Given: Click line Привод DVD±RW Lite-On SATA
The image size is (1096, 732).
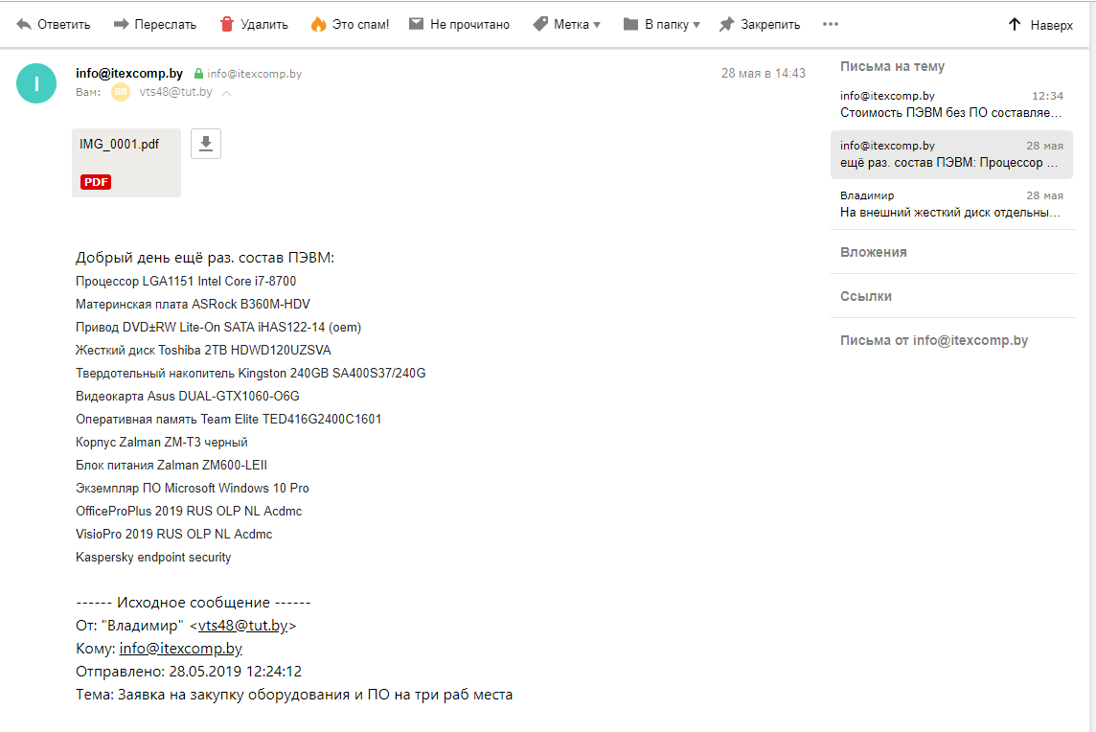Looking at the screenshot, I should (x=218, y=328).
